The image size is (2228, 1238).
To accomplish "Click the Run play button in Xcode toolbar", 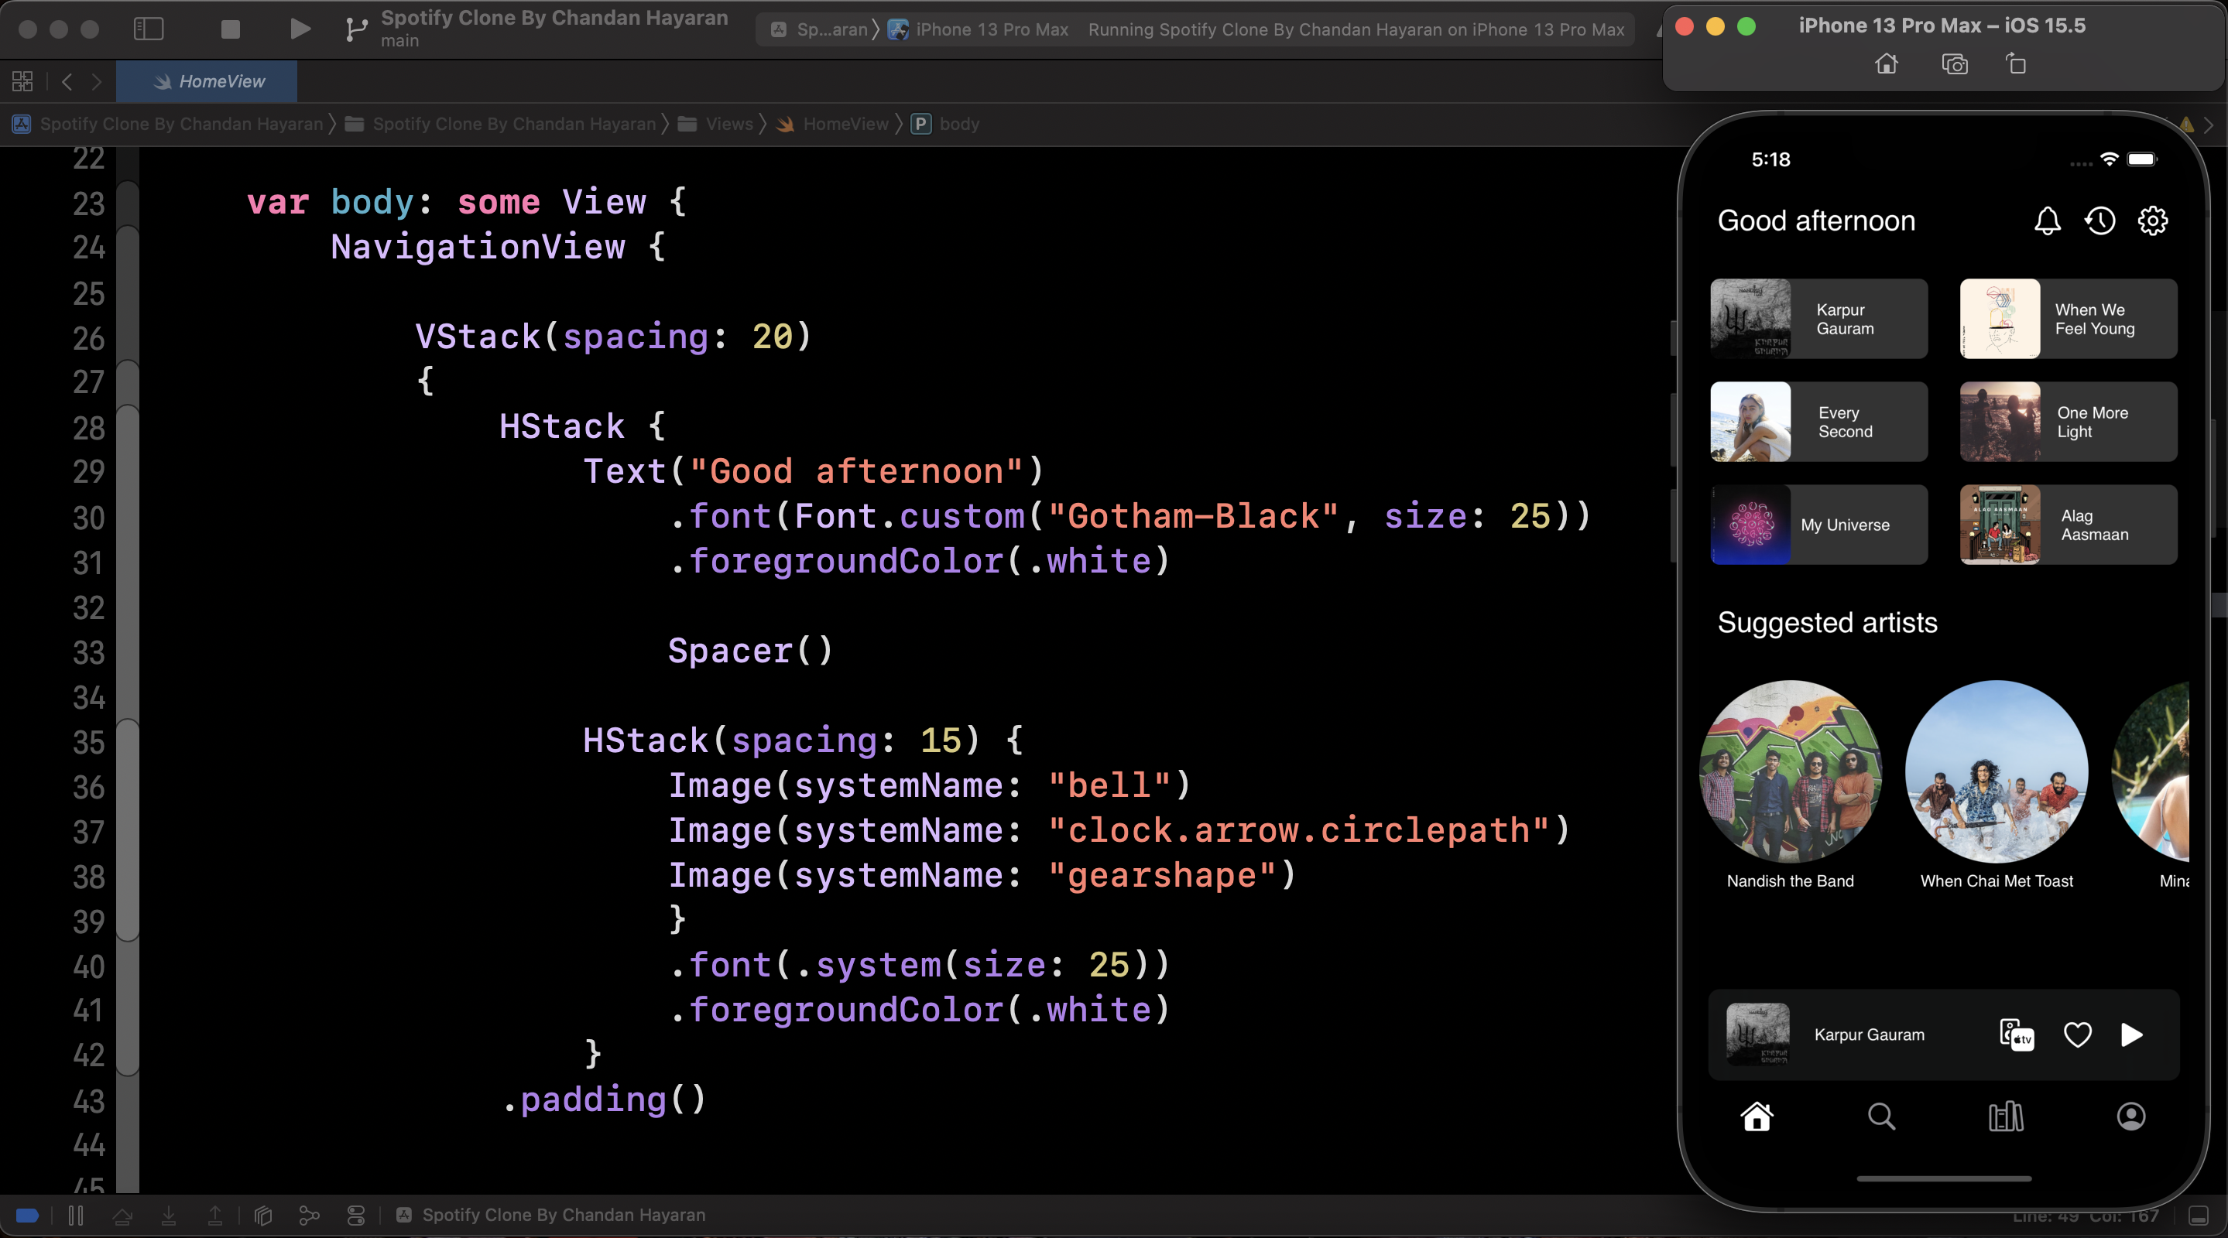I will 300,29.
